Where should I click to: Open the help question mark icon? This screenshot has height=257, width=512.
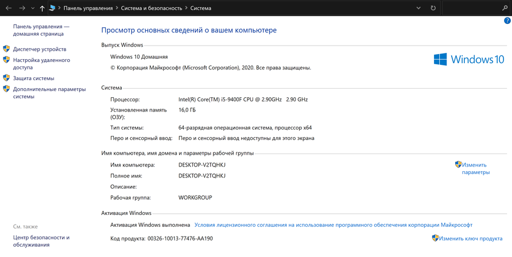[x=507, y=21]
